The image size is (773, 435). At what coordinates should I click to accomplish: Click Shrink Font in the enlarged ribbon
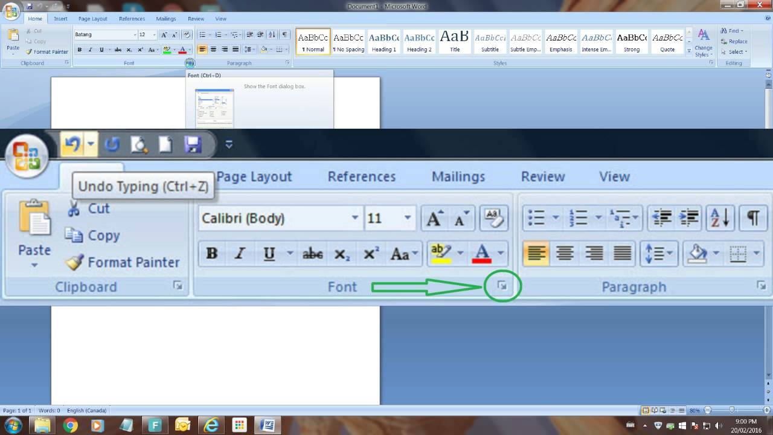(x=461, y=219)
